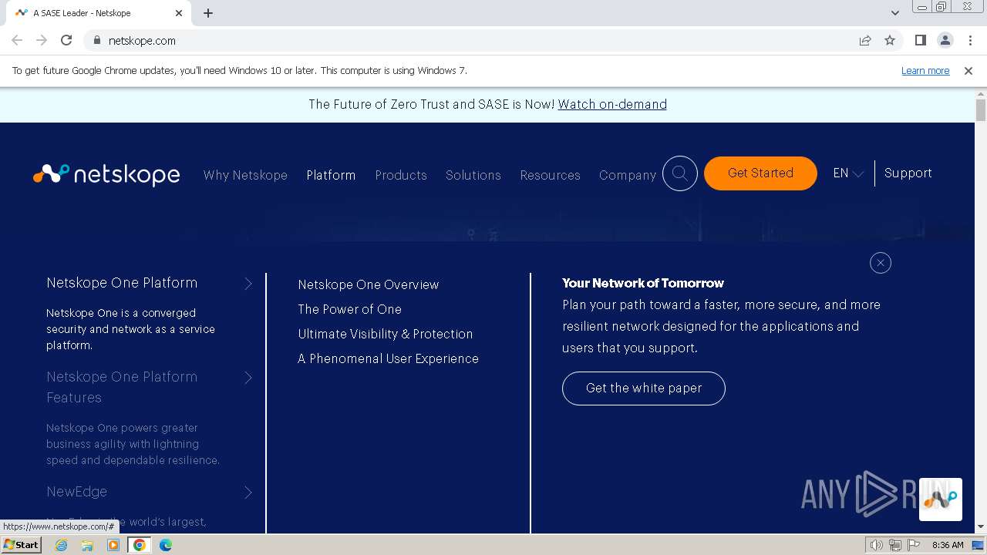
Task: Open The Power of One link
Action: coord(349,309)
